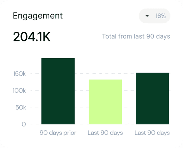The height and width of the screenshot is (148, 183).
Task: Click the Total from last 90 days caption
Action: (136, 36)
